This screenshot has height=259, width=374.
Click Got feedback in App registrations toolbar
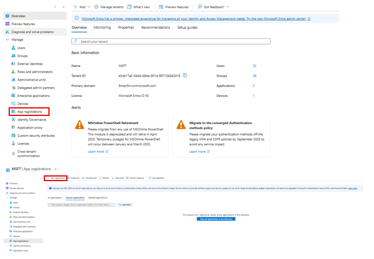[157, 178]
